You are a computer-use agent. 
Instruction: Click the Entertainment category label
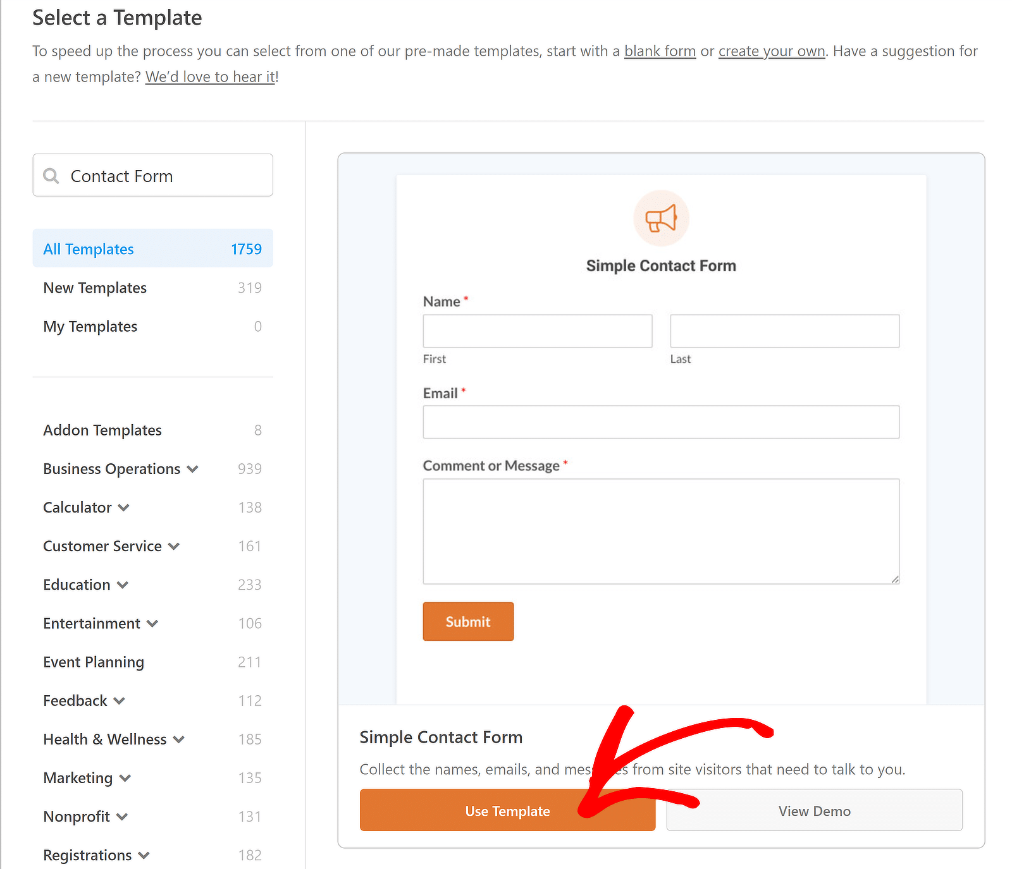point(92,623)
